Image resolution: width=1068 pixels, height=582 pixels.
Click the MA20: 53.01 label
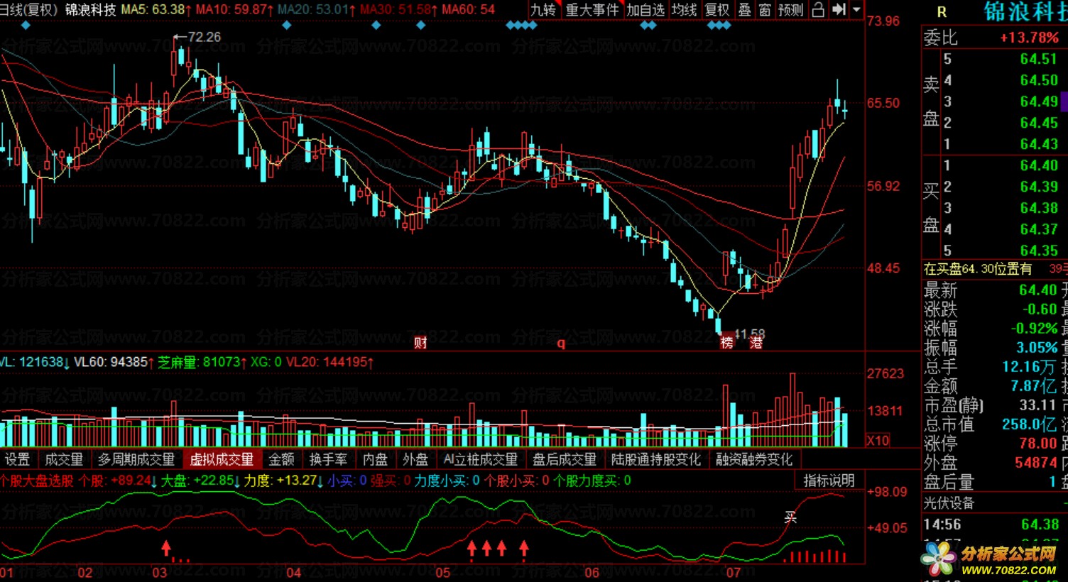coord(317,10)
